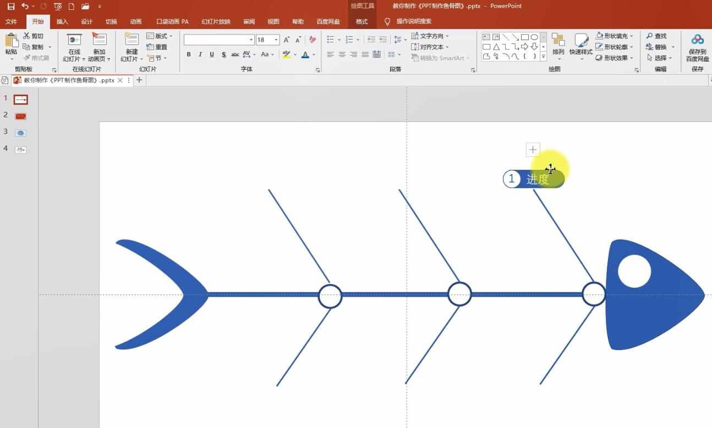Viewport: 712px width, 428px height.
Task: Select the text box shape in gallery
Action: pos(486,37)
